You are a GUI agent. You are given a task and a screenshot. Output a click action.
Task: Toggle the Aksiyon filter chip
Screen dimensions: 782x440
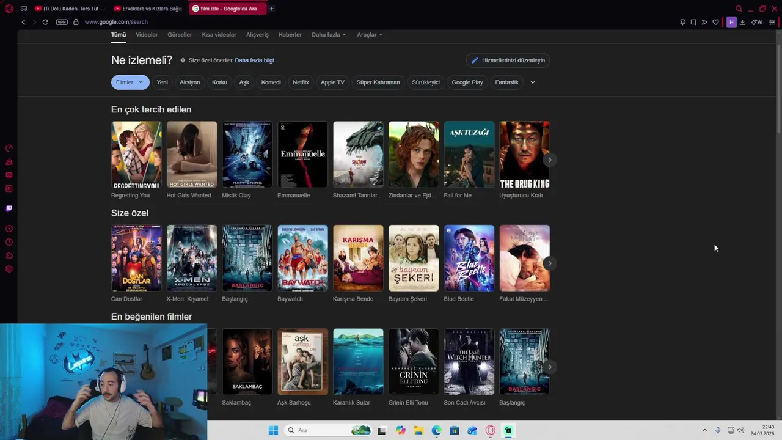pyautogui.click(x=189, y=82)
